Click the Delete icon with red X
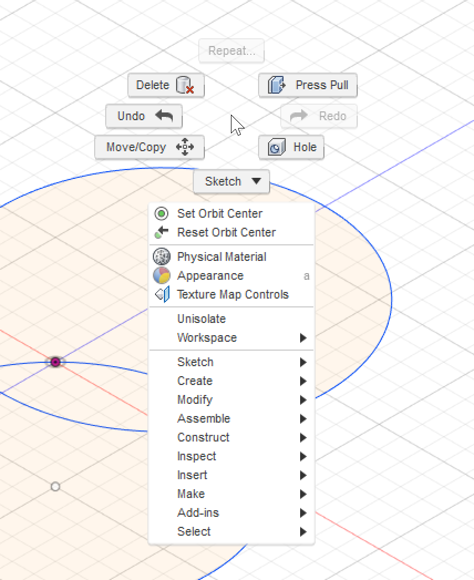This screenshot has height=580, width=474. click(185, 85)
